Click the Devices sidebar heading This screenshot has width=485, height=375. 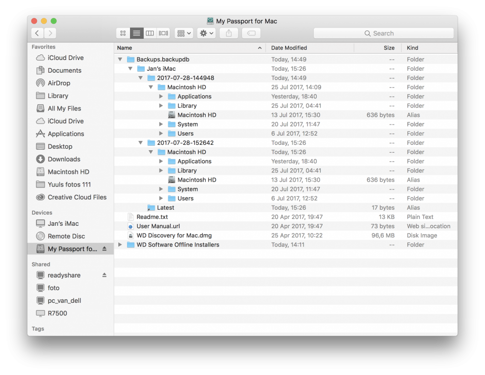coord(42,213)
